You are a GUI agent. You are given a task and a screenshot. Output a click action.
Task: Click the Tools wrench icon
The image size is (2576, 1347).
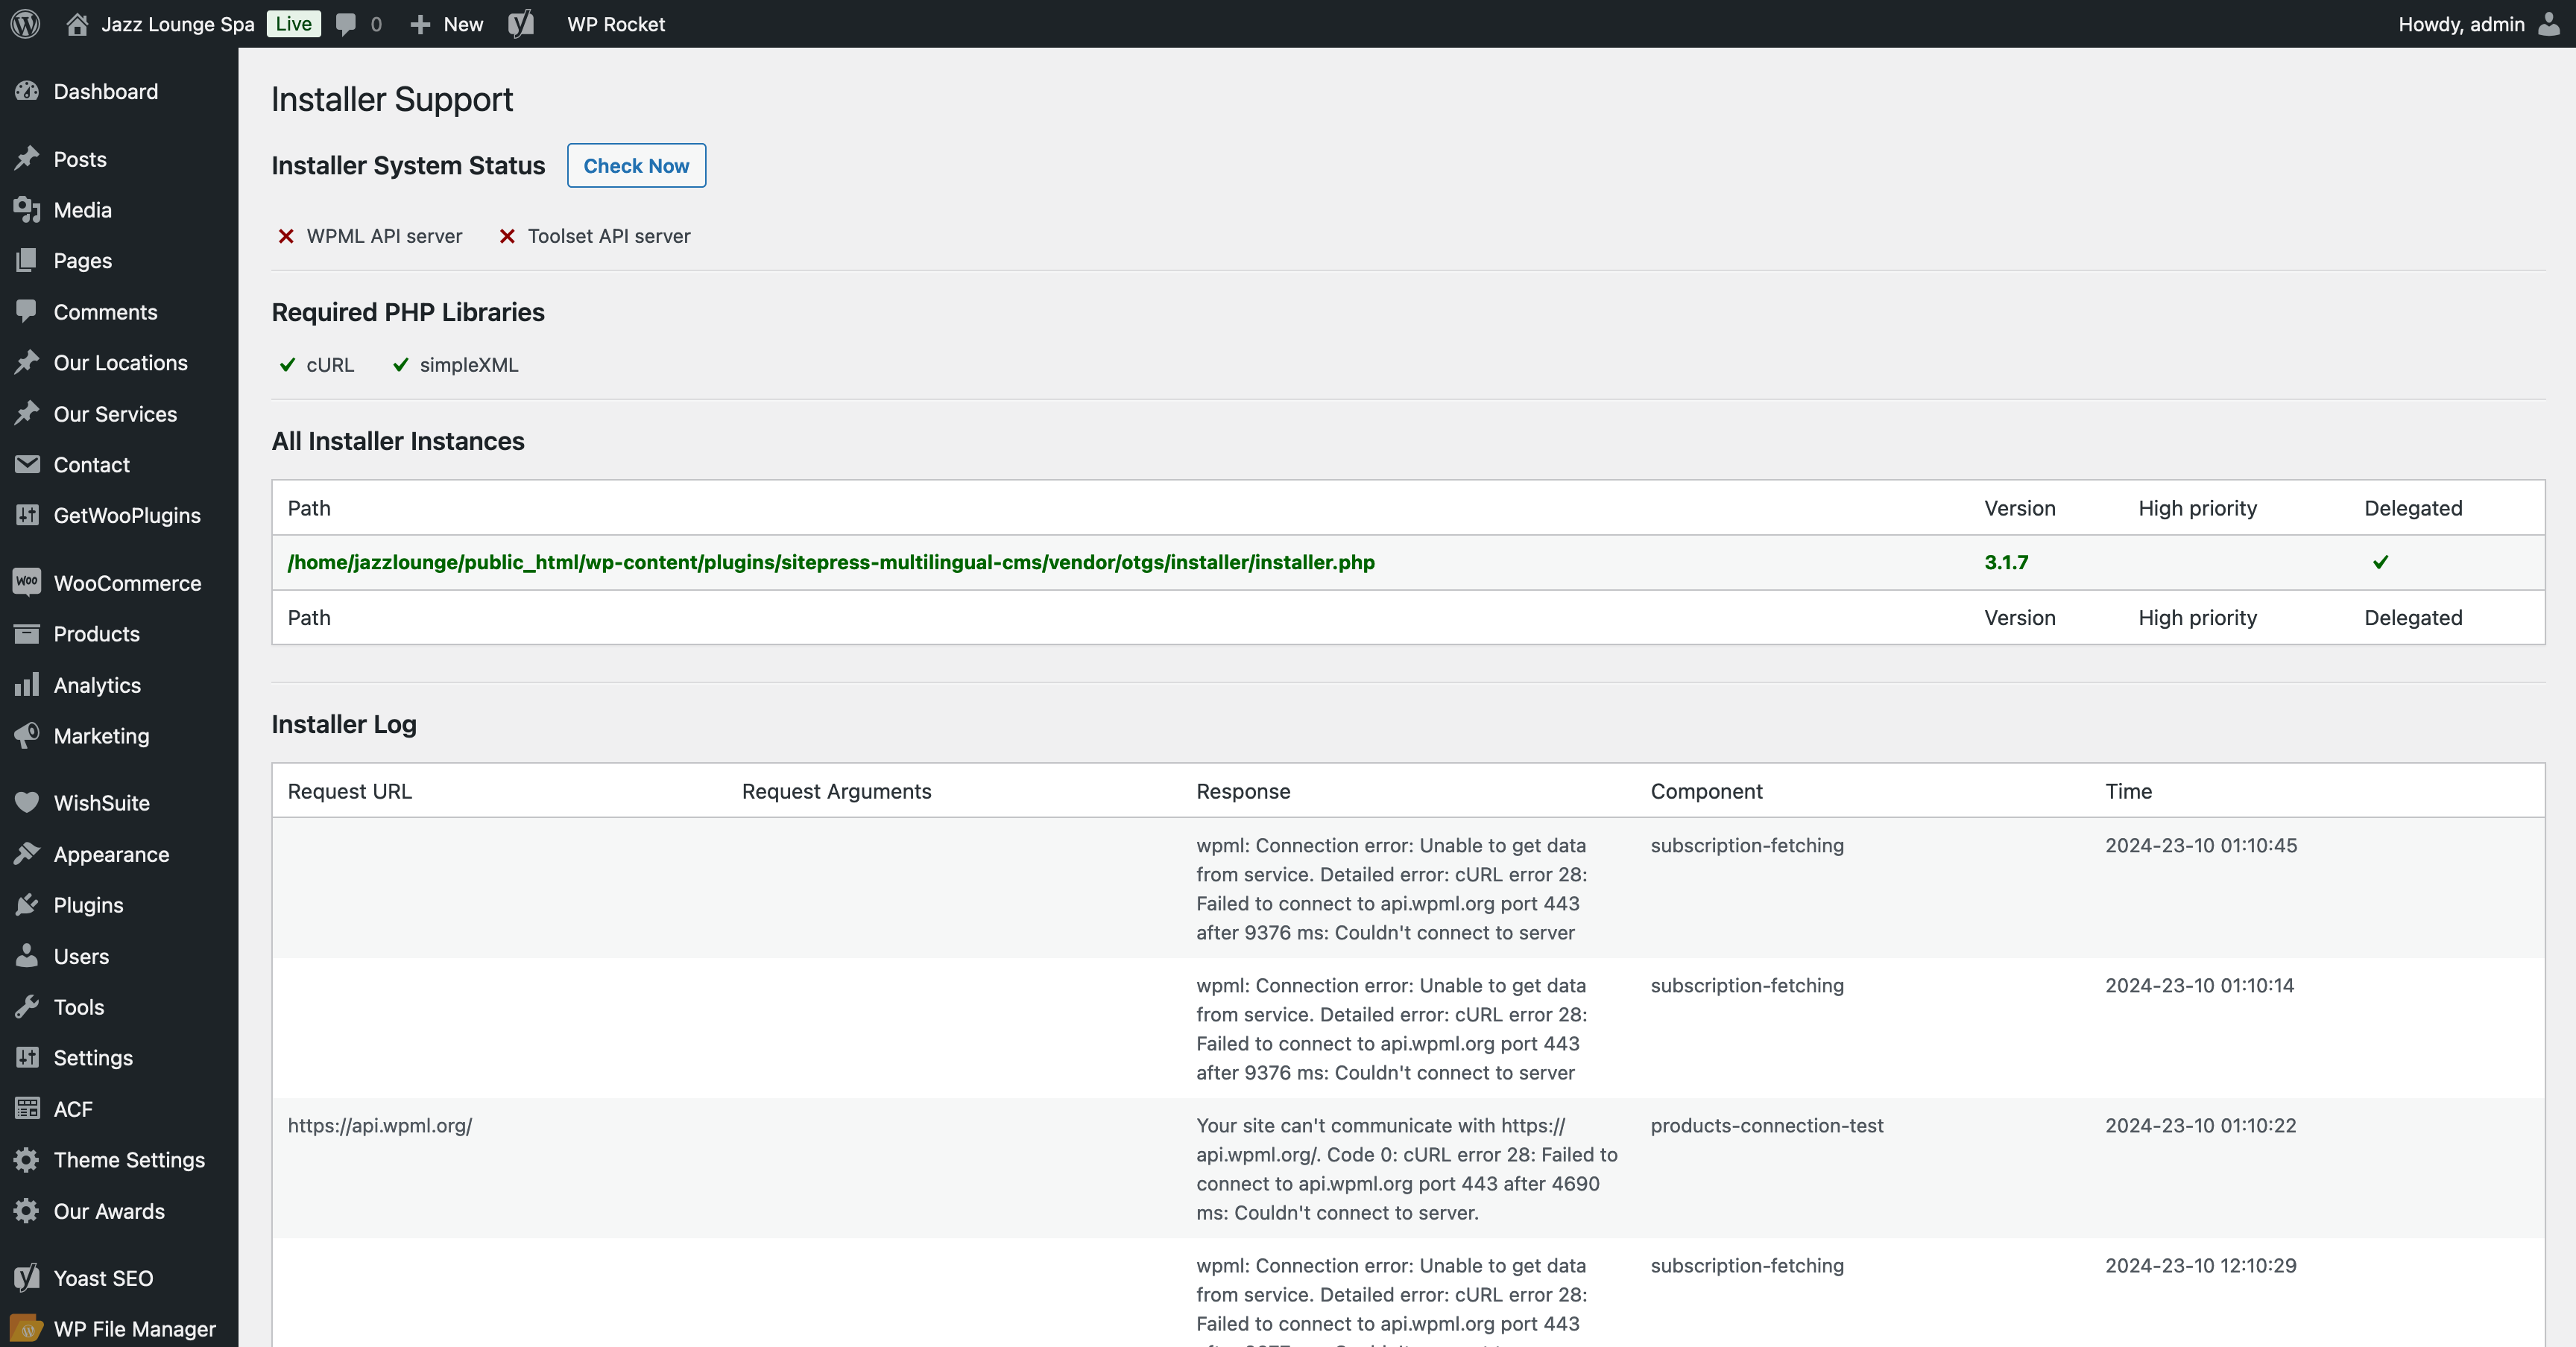pyautogui.click(x=27, y=1007)
